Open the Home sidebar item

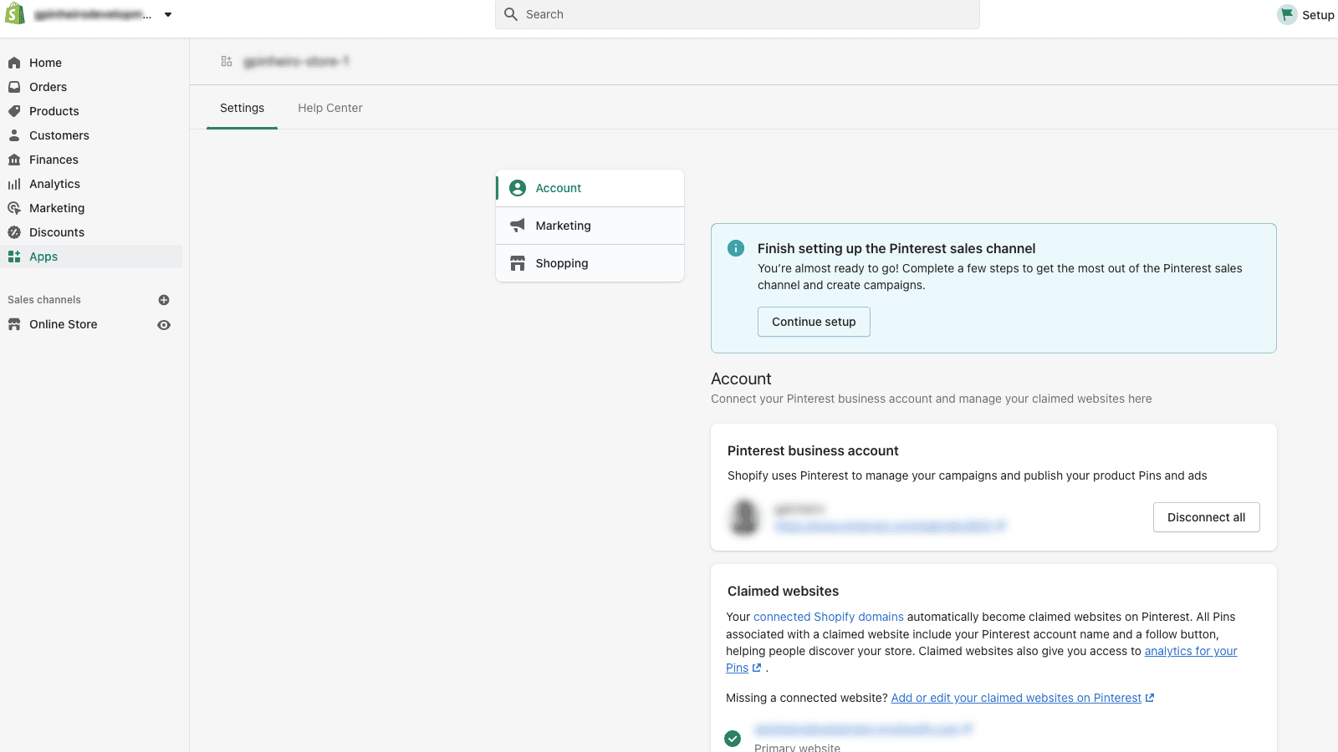point(45,63)
